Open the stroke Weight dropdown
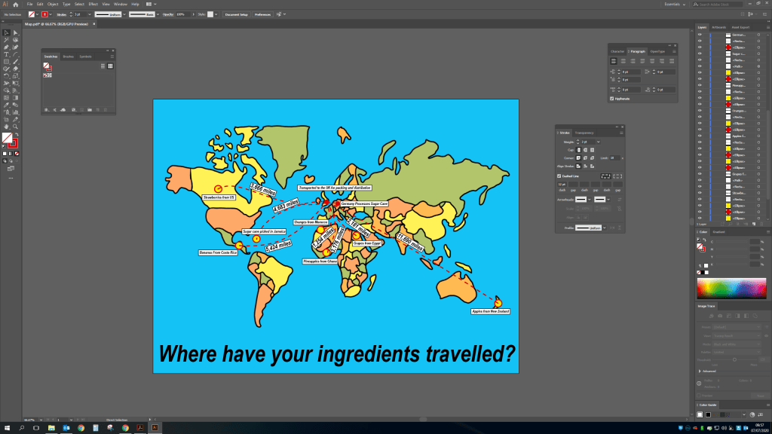Image resolution: width=772 pixels, height=434 pixels. (x=599, y=142)
